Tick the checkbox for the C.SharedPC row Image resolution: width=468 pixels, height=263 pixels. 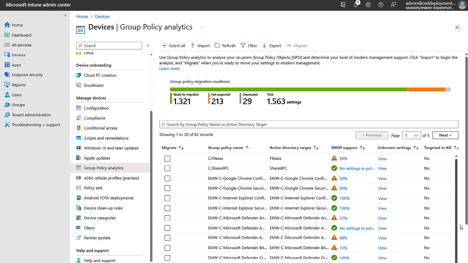coord(167,169)
